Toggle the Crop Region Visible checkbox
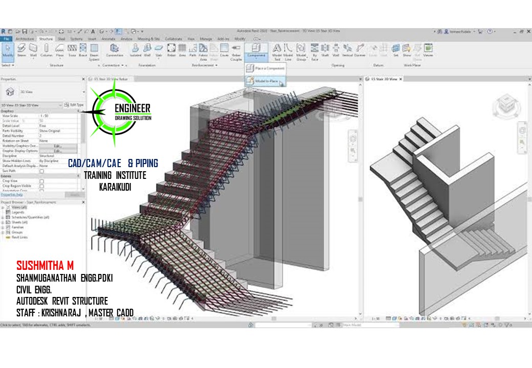532x368 pixels. [x=42, y=186]
